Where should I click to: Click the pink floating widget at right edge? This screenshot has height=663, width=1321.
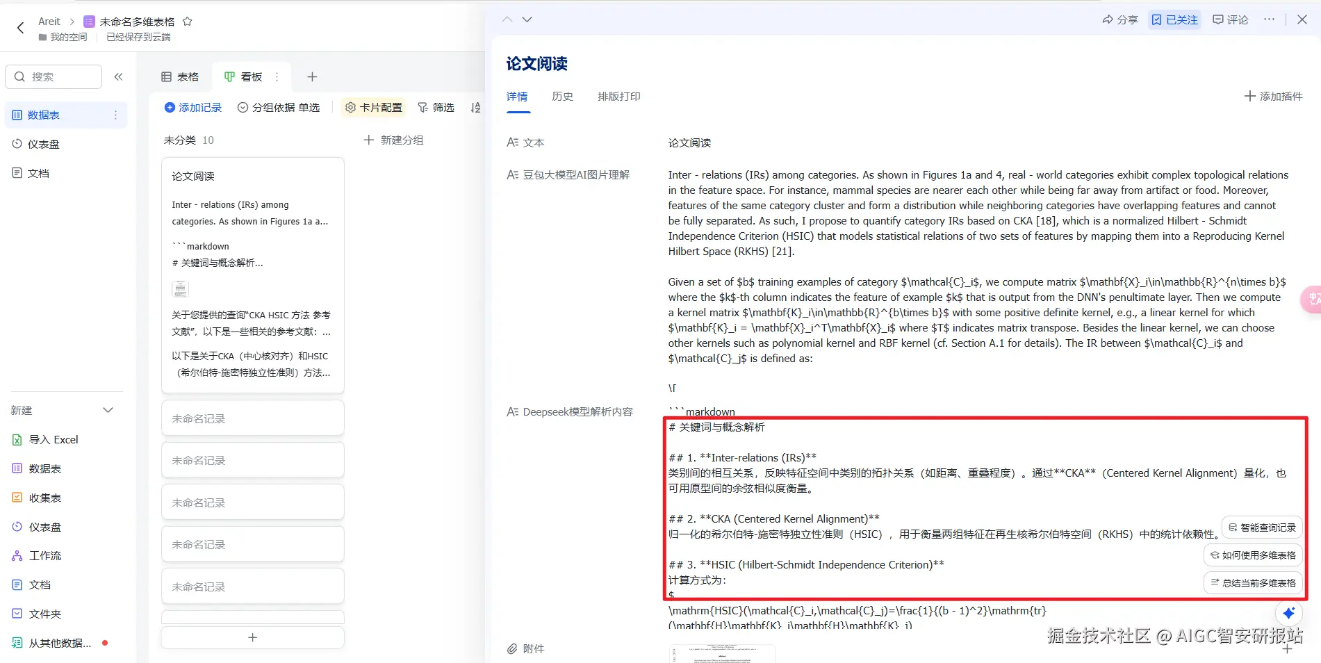[x=1311, y=300]
